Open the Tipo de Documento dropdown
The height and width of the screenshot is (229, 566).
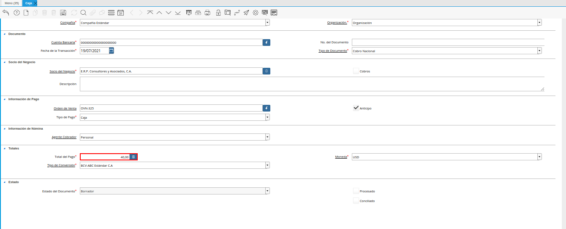point(539,51)
